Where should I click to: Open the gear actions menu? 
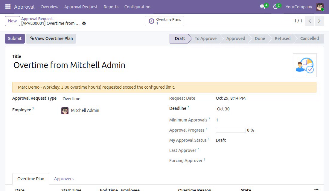pyautogui.click(x=84, y=23)
